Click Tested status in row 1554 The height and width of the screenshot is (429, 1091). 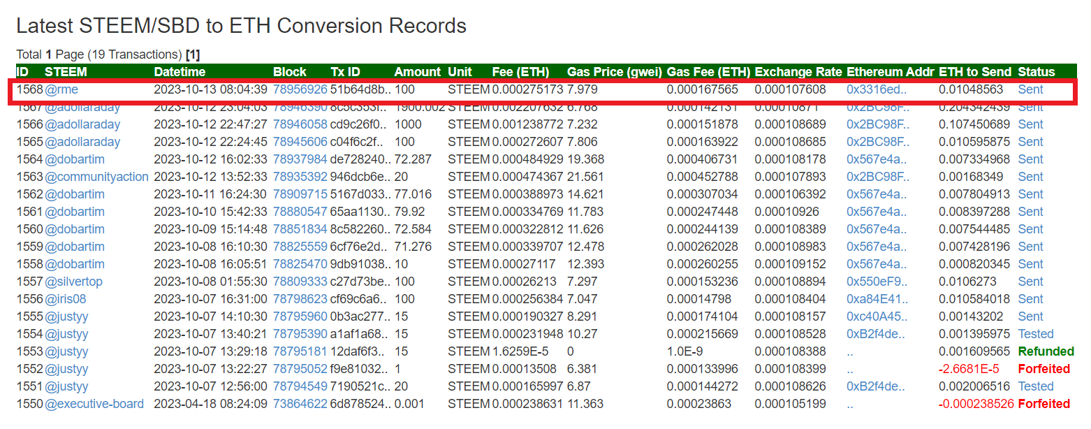tap(1036, 334)
